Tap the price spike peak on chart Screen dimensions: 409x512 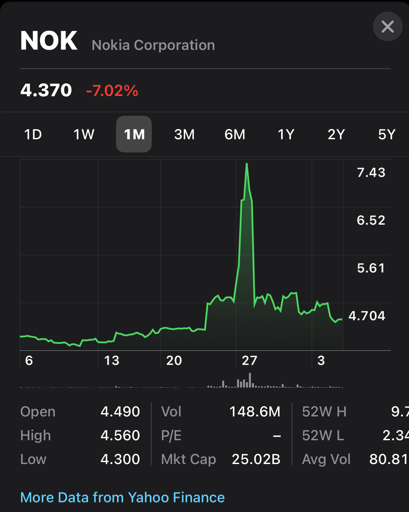(x=247, y=164)
